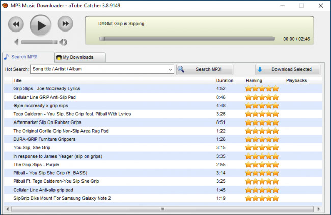Click the loud speaker icon
The width and height of the screenshot is (331, 215).
click(x=63, y=42)
